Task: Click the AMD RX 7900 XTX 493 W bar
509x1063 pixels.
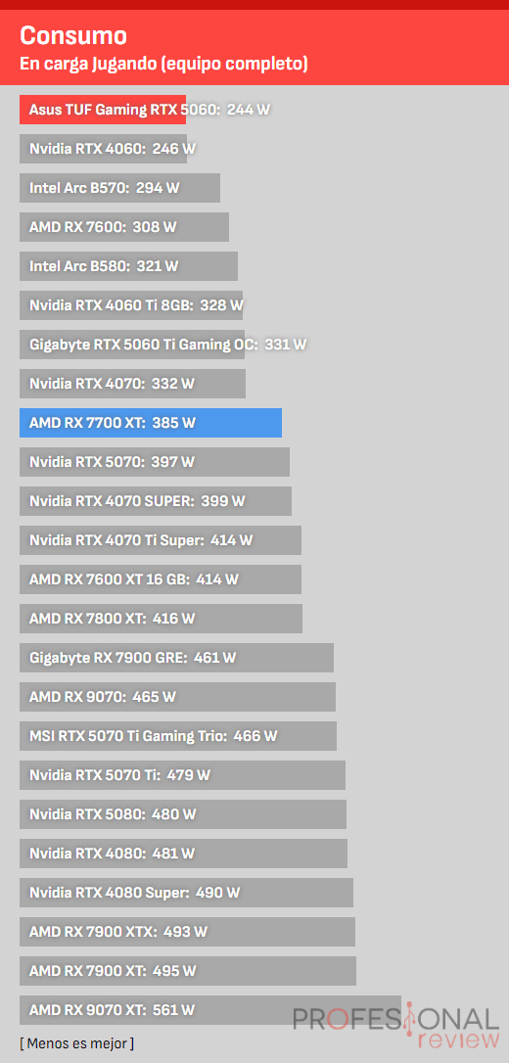Action: (187, 932)
